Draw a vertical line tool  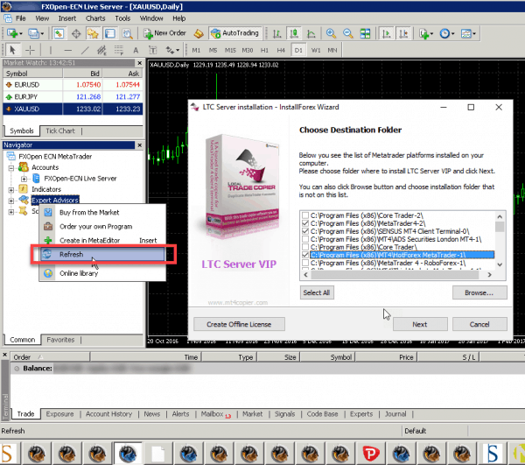(51, 50)
